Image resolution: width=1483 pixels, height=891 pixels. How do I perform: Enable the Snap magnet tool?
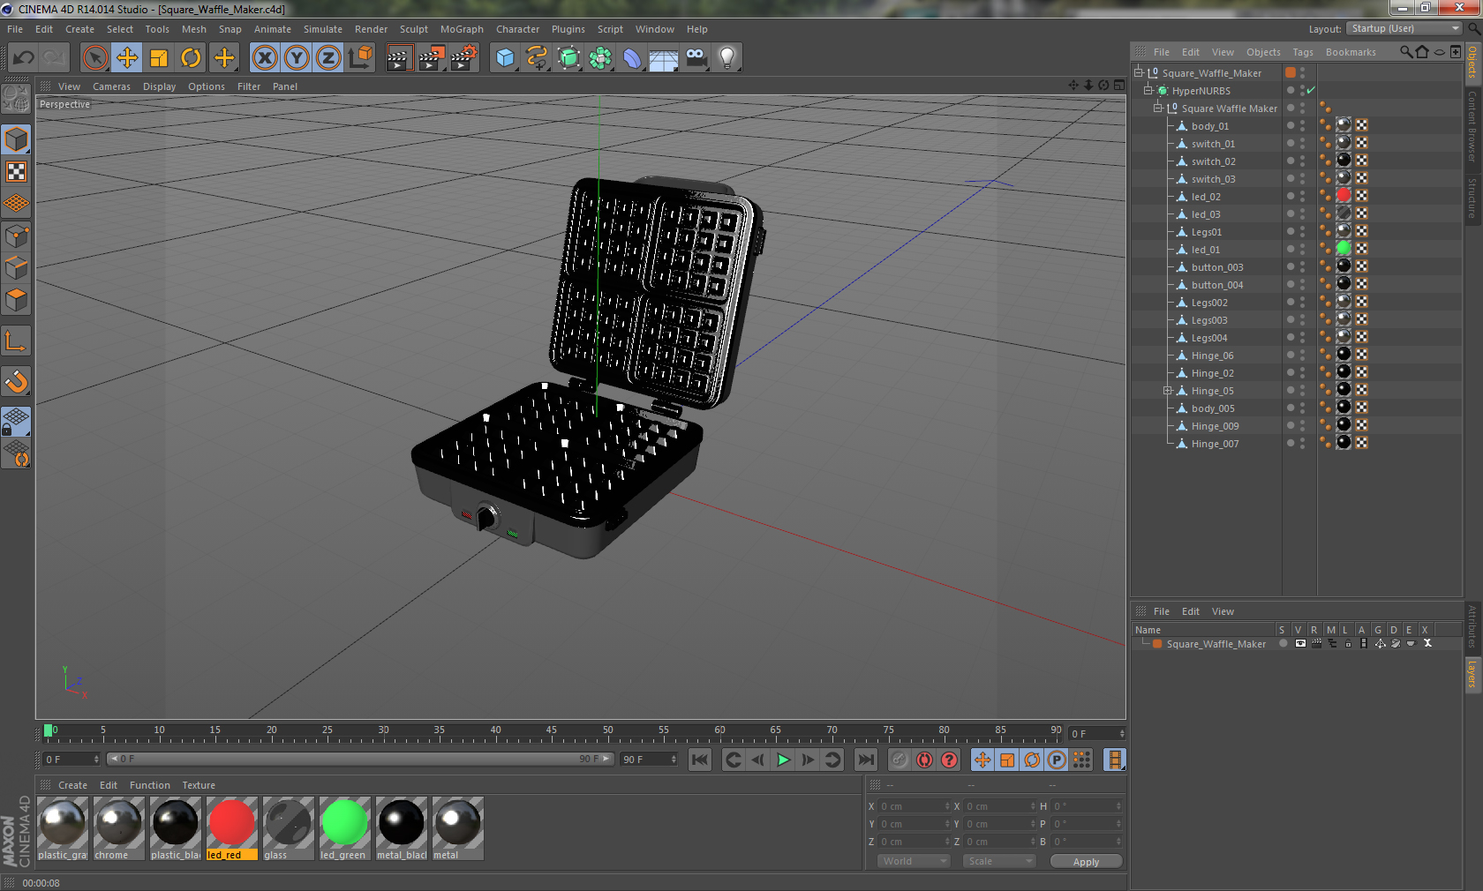16,381
